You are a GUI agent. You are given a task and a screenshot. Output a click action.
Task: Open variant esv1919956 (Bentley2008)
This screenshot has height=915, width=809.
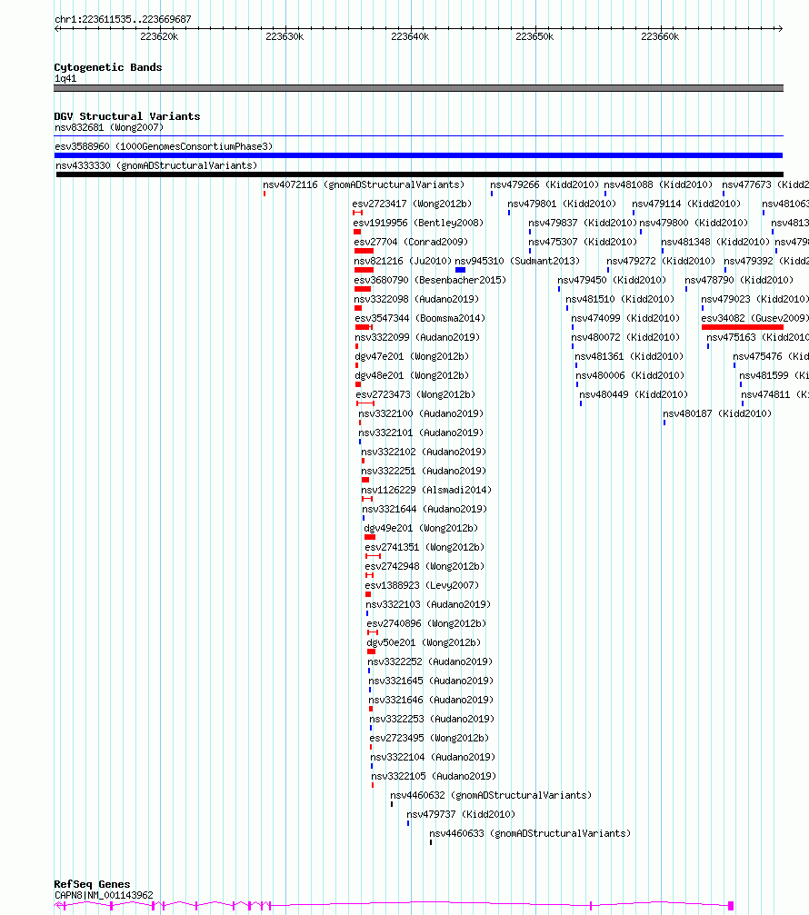418,223
